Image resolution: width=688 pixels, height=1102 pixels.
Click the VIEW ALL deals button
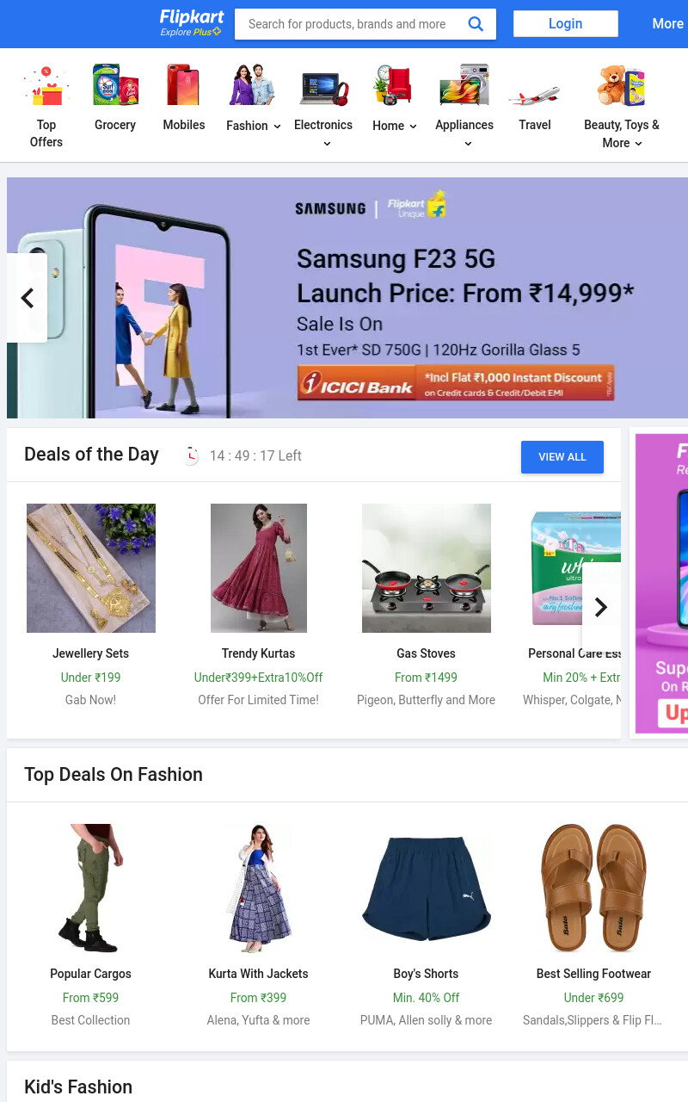562,457
